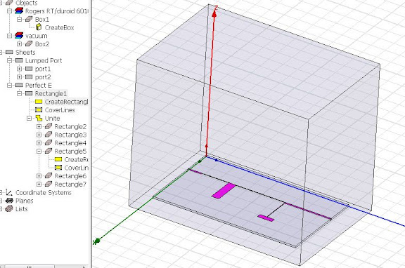Select the CreateRectangle entry under Rectangle1
This screenshot has height=268, width=405.
[x=66, y=102]
